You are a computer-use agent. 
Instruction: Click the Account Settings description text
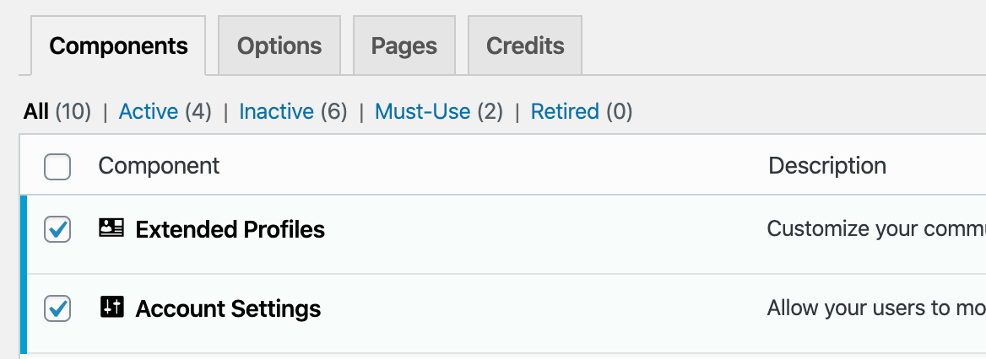click(x=875, y=308)
